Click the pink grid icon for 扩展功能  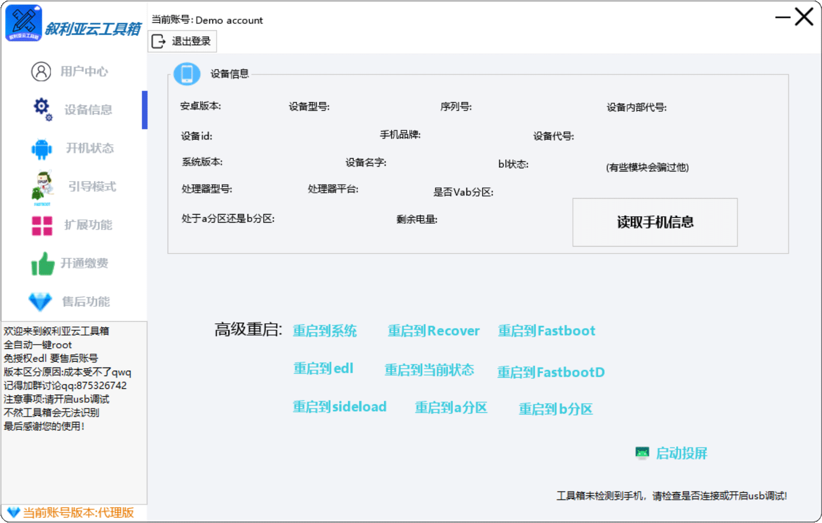tap(42, 225)
